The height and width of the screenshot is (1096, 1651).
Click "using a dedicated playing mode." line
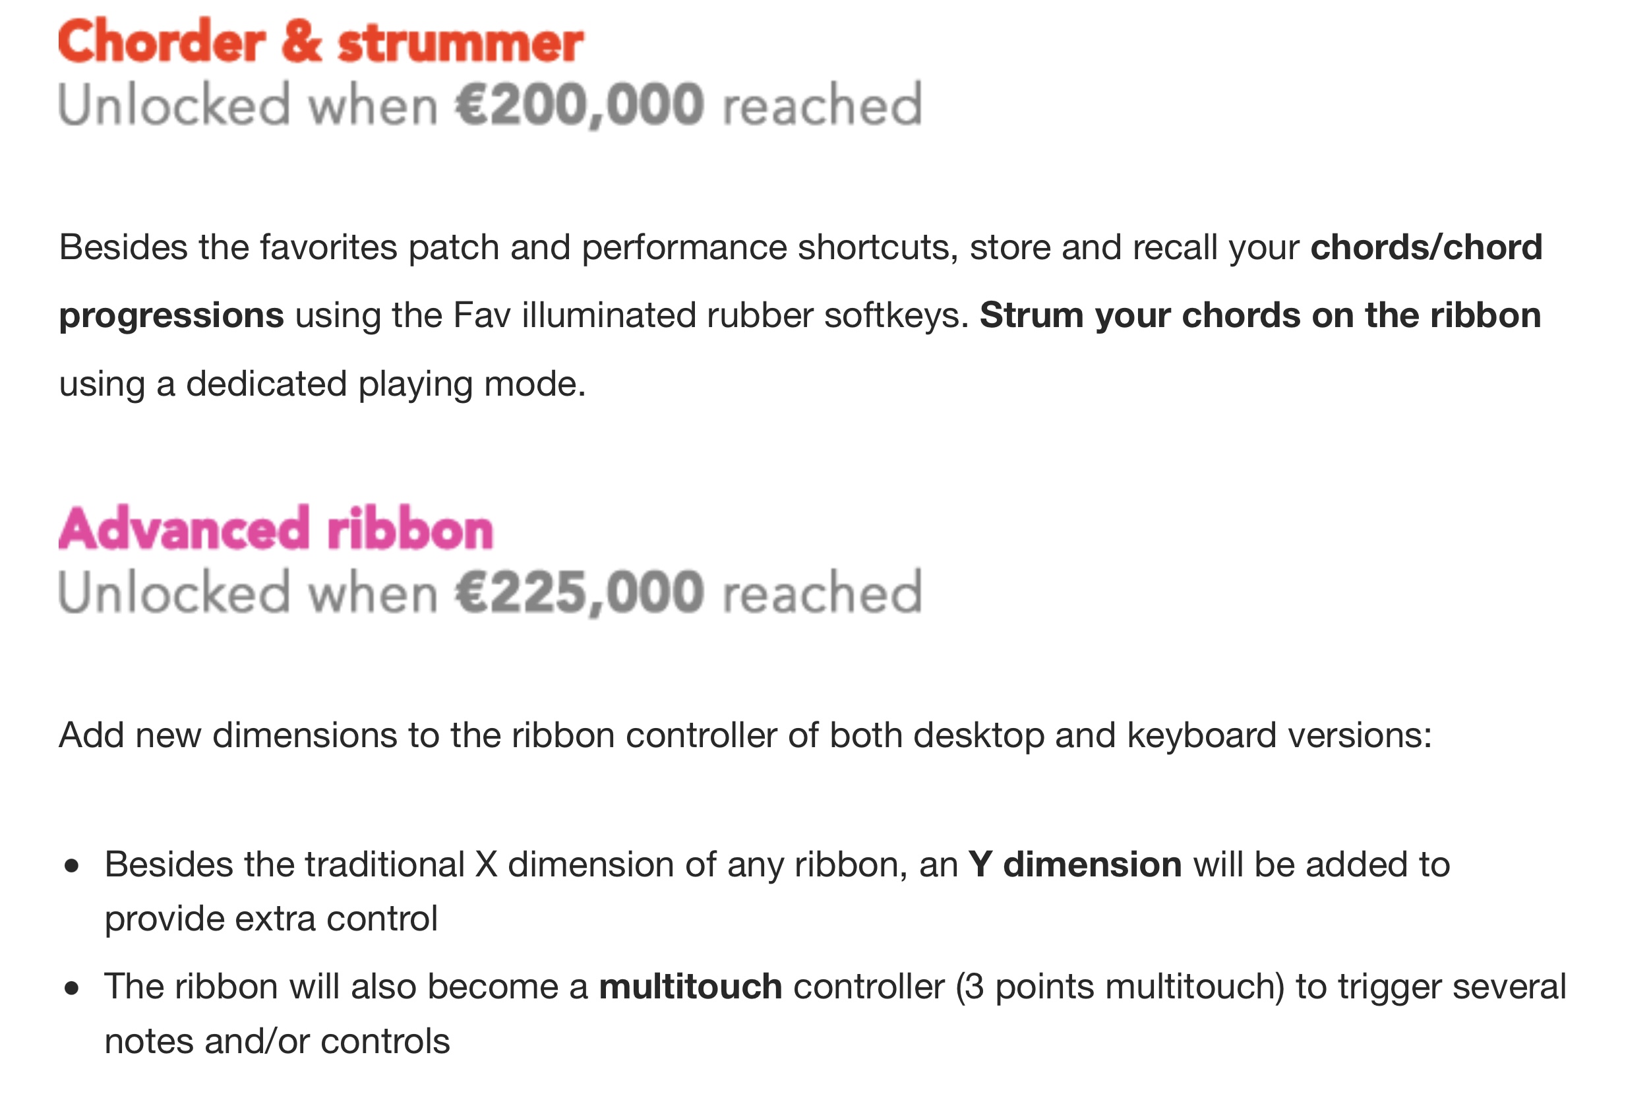[x=322, y=384]
